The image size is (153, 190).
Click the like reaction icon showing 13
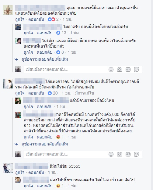[x=58, y=33]
